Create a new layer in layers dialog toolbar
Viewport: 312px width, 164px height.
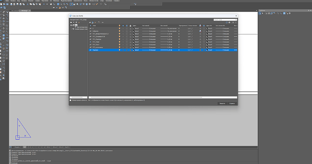(x=90, y=23)
